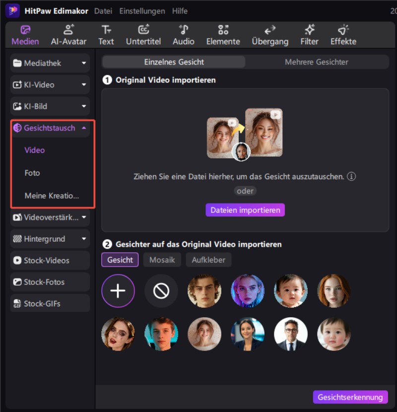Open the Effekte panel
Screen dimensions: 397x412
tap(343, 35)
